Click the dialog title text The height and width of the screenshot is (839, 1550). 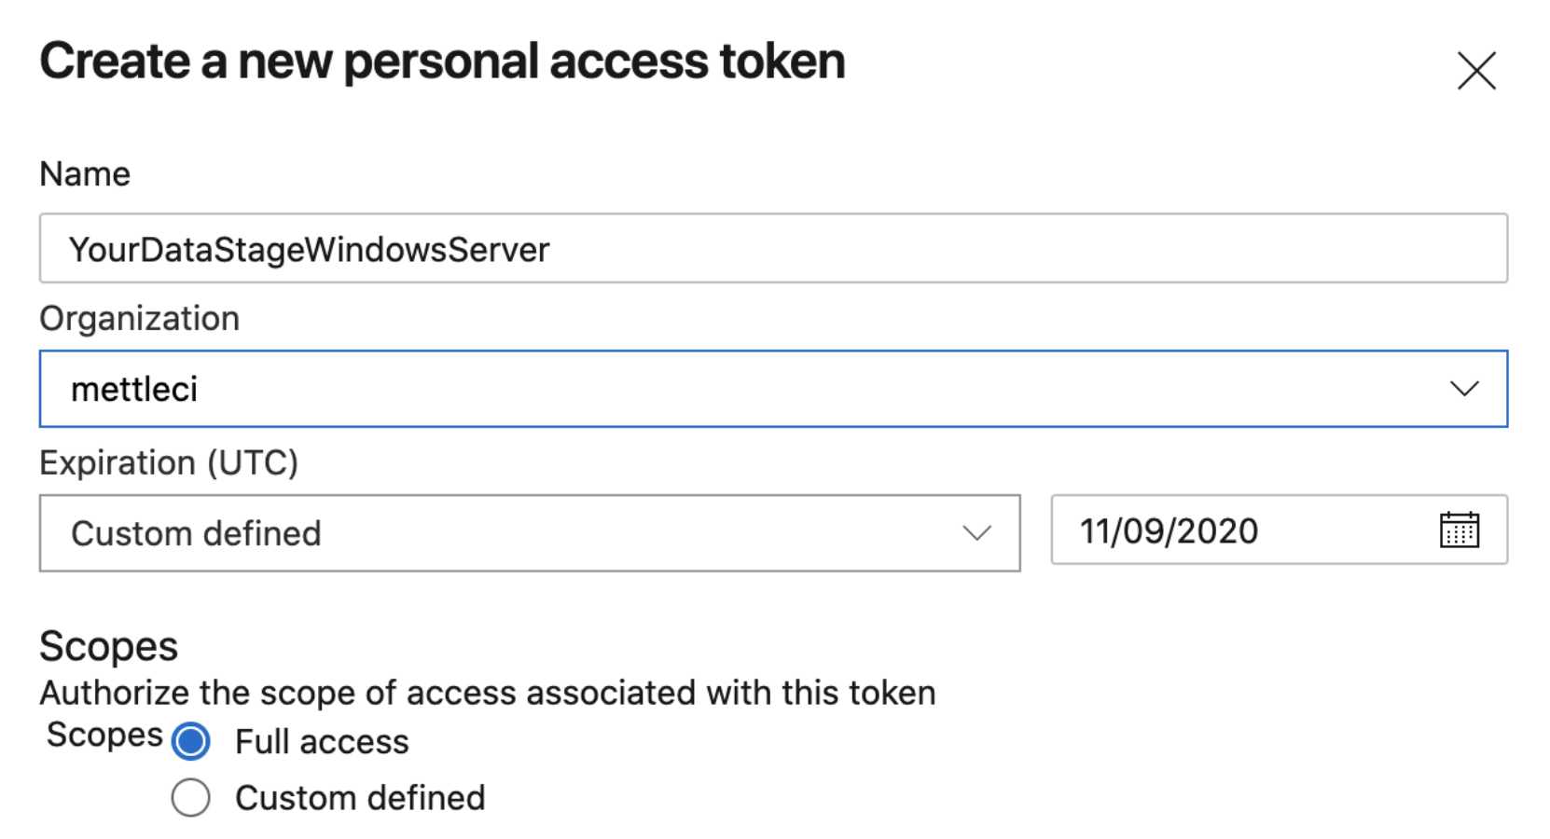point(442,62)
